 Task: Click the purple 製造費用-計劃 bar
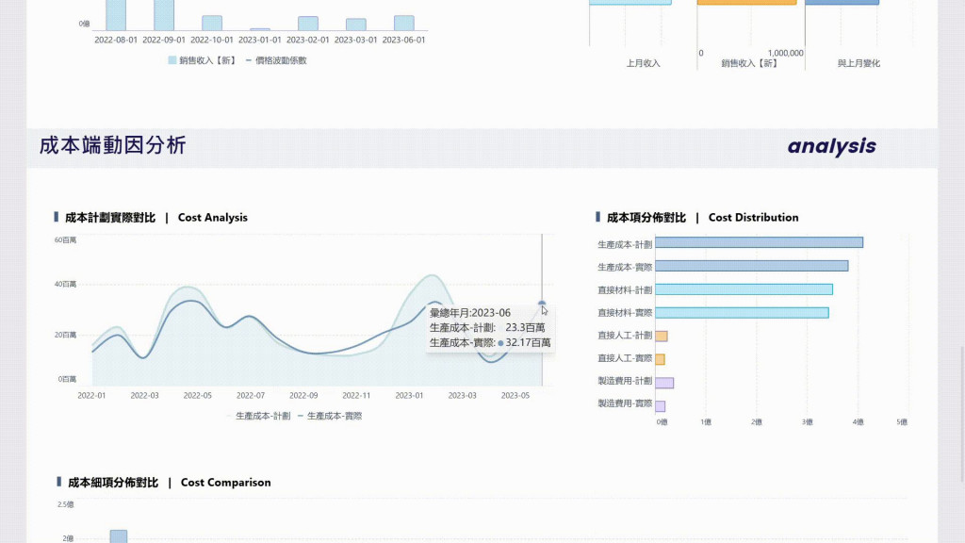pos(664,383)
